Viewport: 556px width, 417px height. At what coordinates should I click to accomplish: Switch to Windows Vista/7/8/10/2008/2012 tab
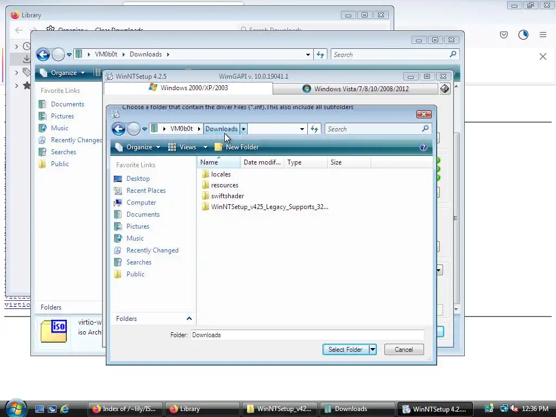coord(356,89)
